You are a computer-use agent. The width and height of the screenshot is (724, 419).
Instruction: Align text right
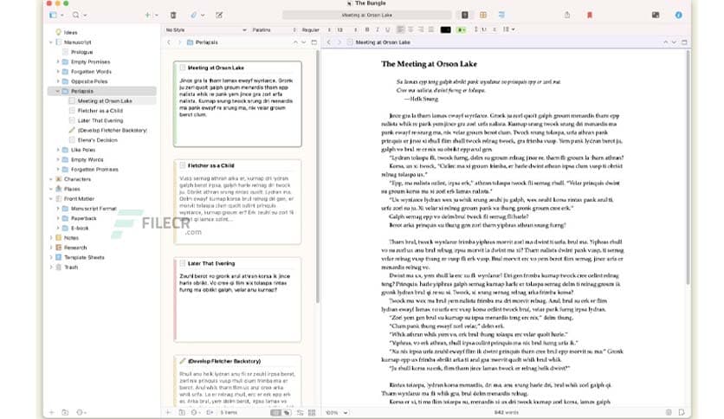point(421,29)
